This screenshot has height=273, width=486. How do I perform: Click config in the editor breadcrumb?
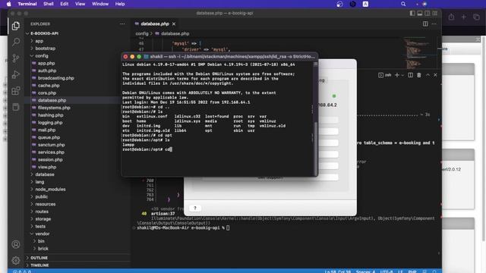pyautogui.click(x=142, y=33)
